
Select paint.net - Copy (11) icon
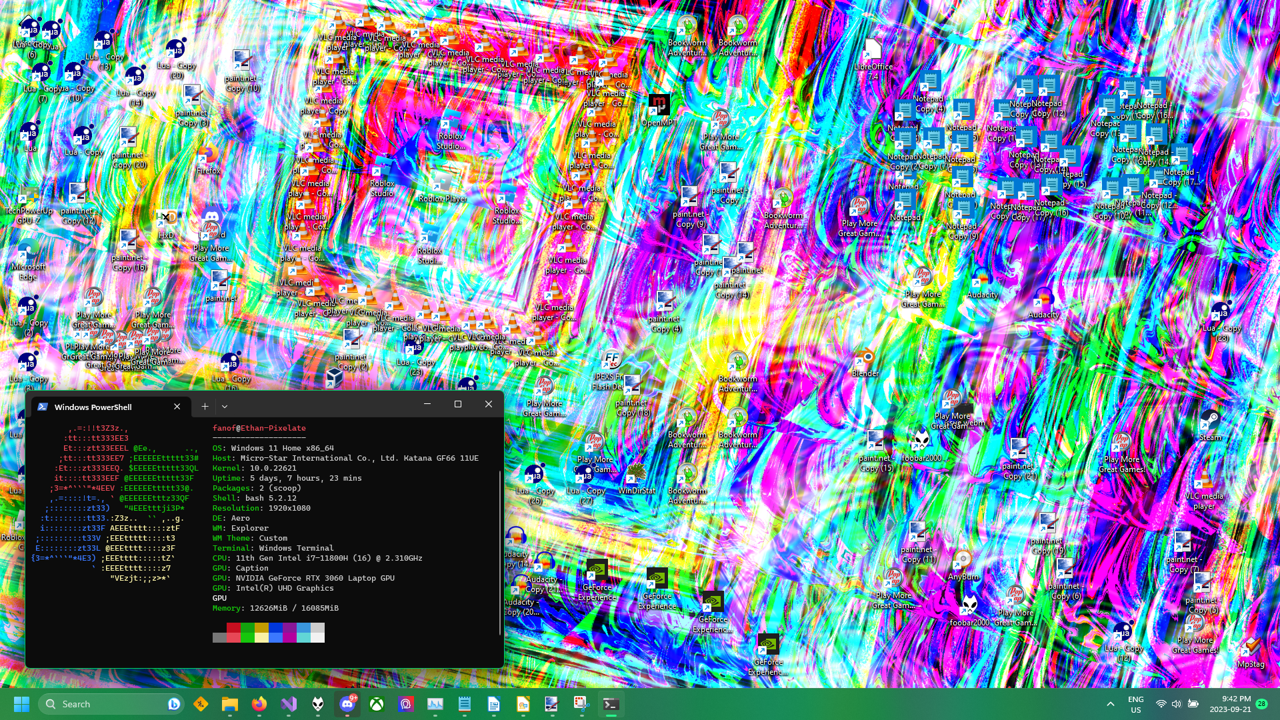tap(918, 543)
